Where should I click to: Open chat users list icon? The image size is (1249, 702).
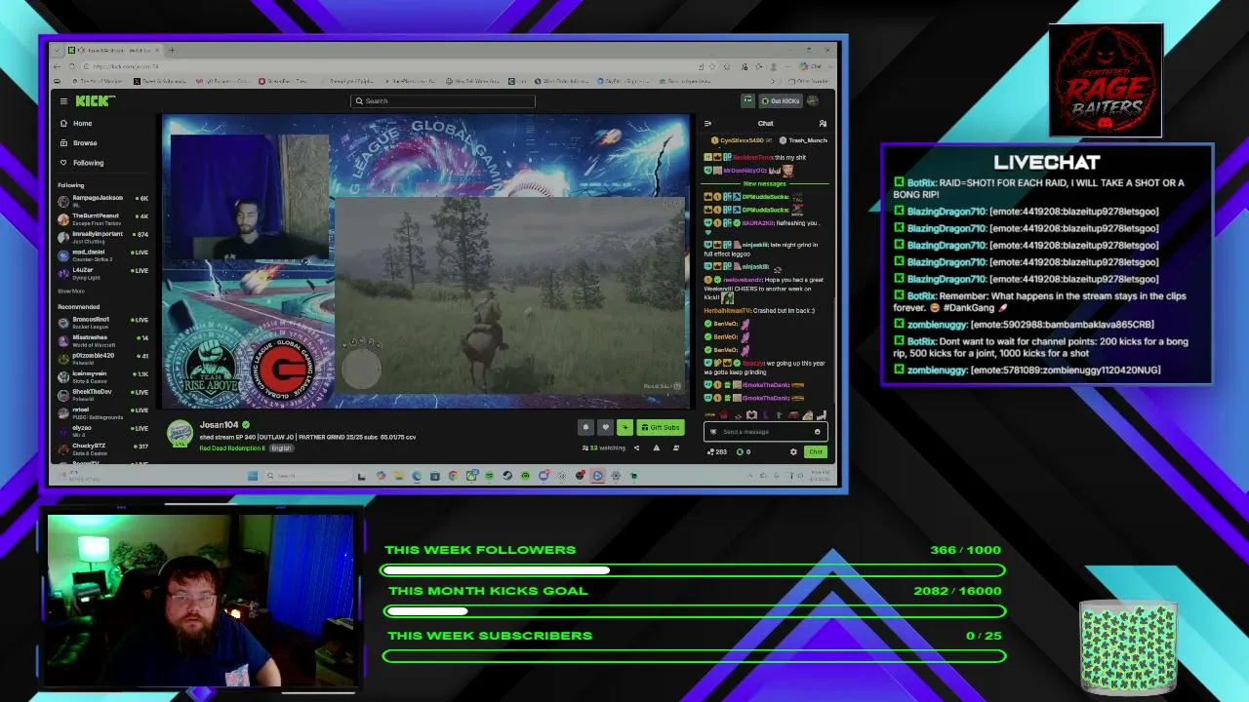tap(823, 124)
